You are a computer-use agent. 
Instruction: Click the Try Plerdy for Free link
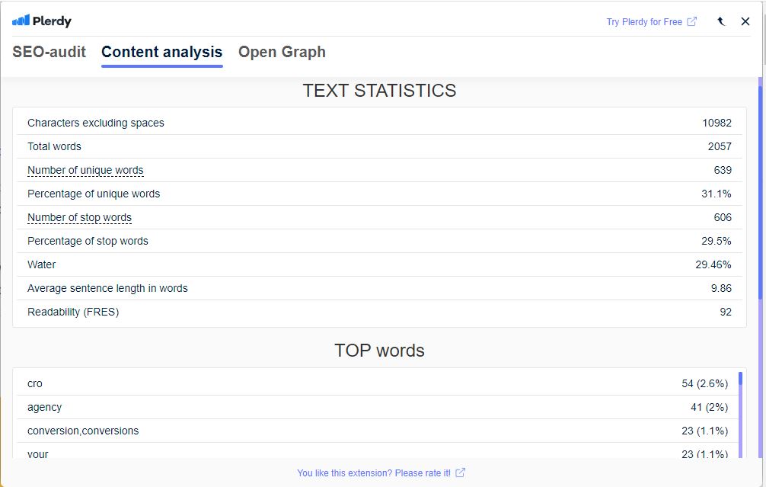(x=644, y=22)
